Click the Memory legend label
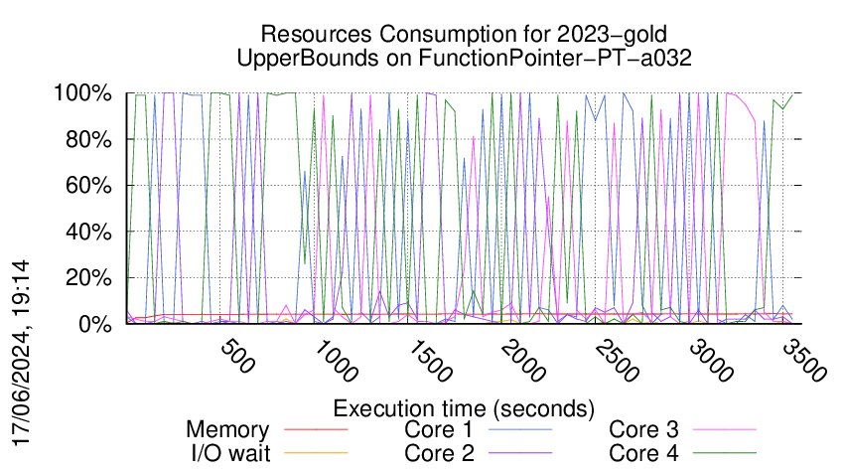The image size is (844, 472). click(x=227, y=430)
